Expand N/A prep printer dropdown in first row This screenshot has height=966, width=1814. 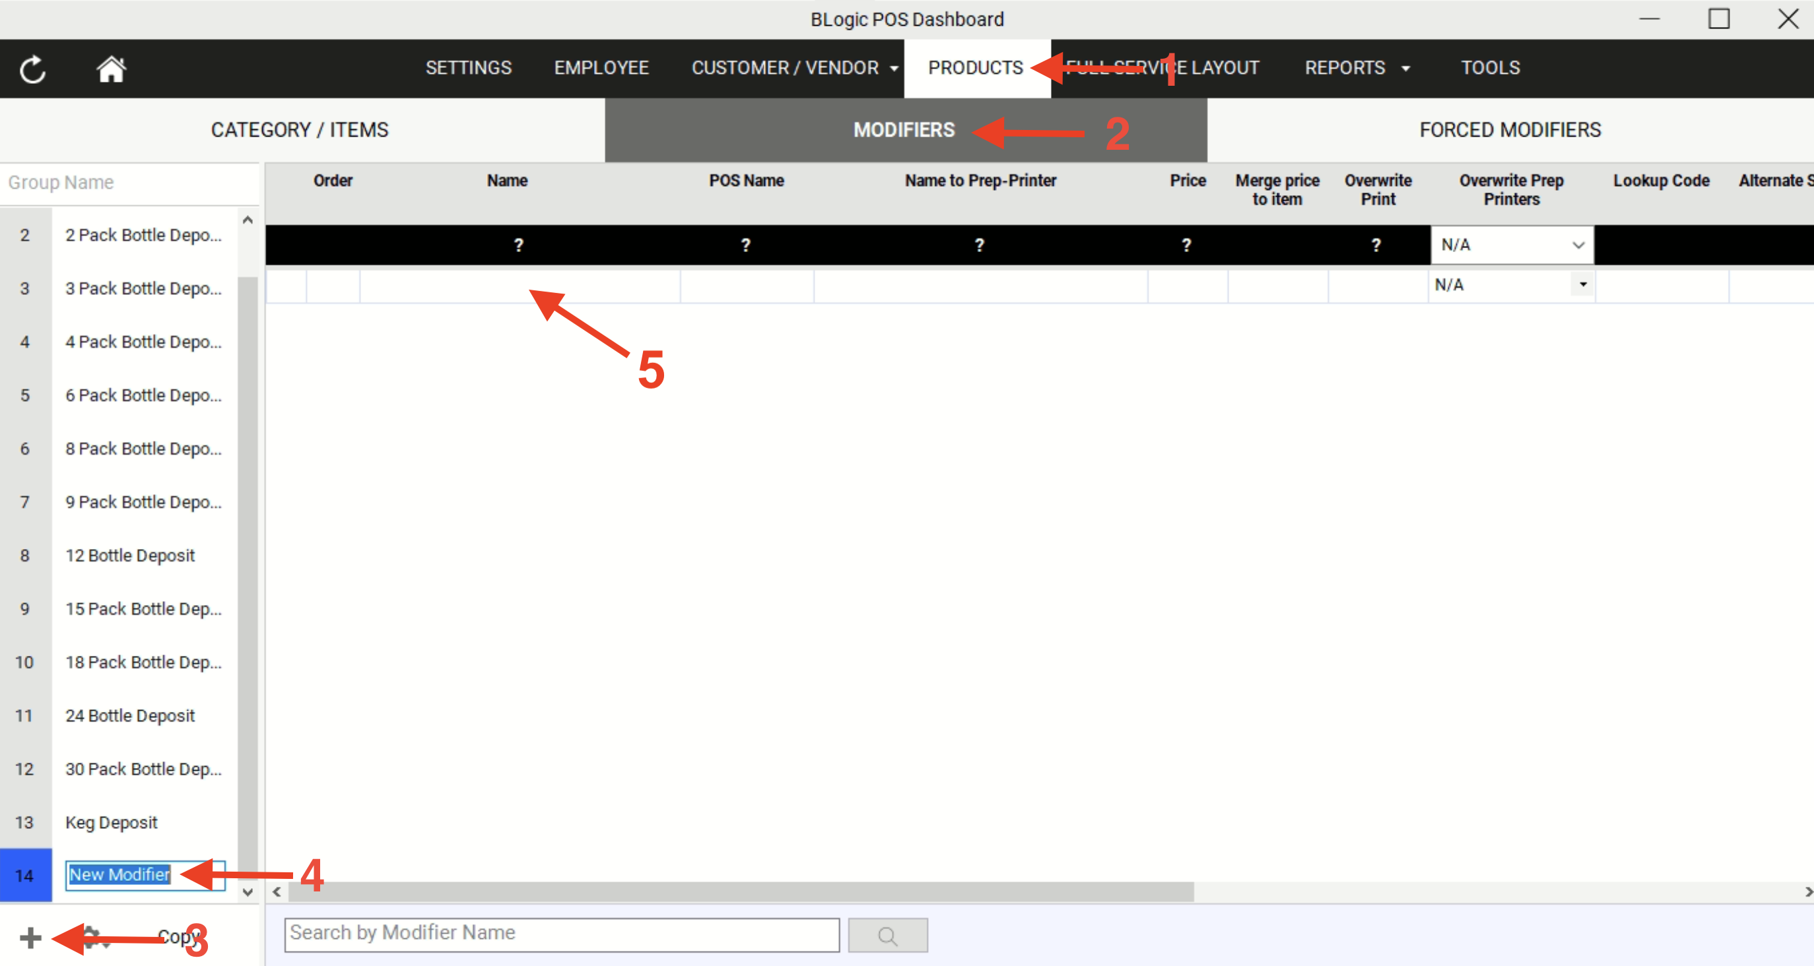(1582, 284)
